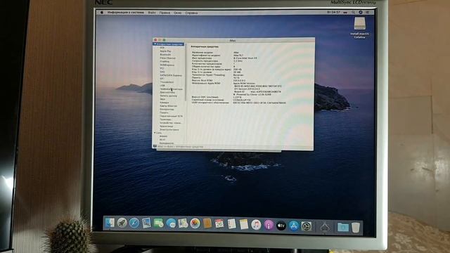Click the iMac window title bar
Image resolution: width=450 pixels, height=253 pixels.
tap(233, 40)
